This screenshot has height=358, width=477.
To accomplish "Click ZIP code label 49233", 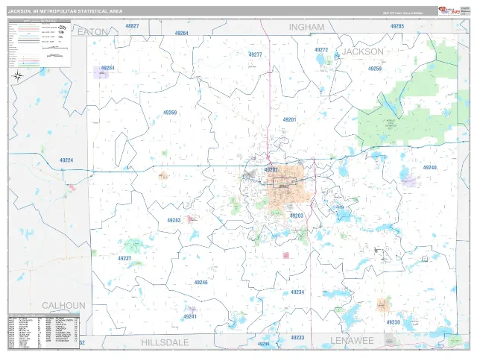I will pos(297,338).
